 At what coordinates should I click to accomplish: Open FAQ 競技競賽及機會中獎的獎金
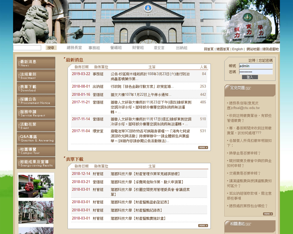pos(249,163)
